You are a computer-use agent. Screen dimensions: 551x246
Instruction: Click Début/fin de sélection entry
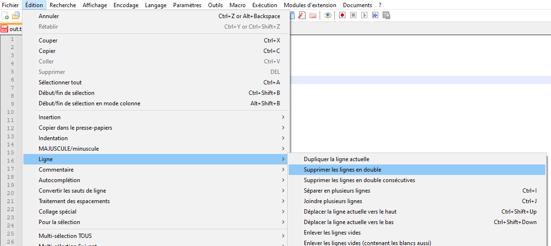click(156, 93)
